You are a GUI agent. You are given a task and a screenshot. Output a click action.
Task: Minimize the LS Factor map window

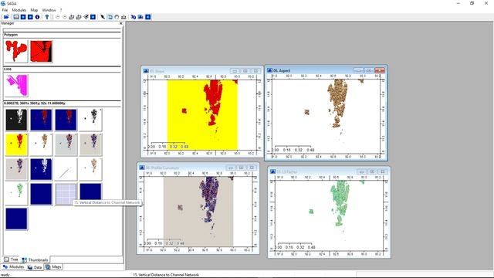click(x=362, y=171)
